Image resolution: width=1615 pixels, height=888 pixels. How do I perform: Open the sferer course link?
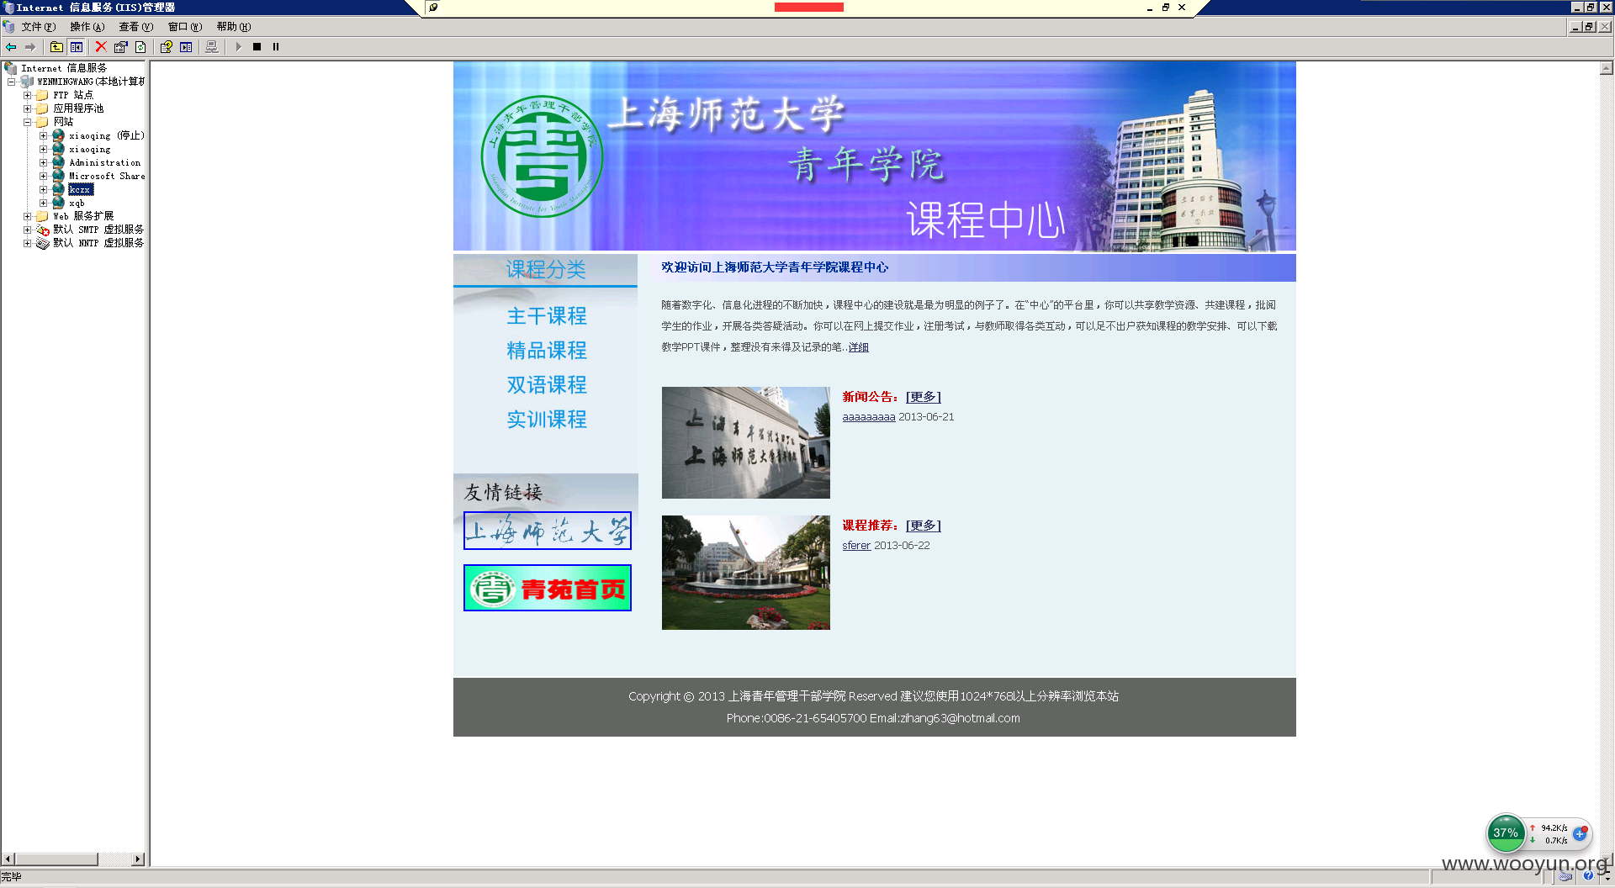[856, 546]
